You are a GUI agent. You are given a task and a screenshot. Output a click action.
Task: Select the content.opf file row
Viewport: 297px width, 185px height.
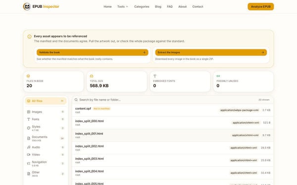tap(173, 110)
